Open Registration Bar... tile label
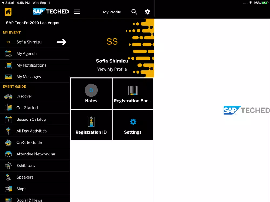The height and width of the screenshot is (202, 270). (x=133, y=101)
